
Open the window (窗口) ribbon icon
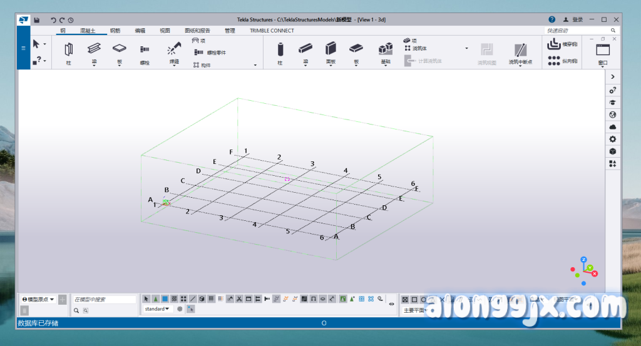(602, 50)
